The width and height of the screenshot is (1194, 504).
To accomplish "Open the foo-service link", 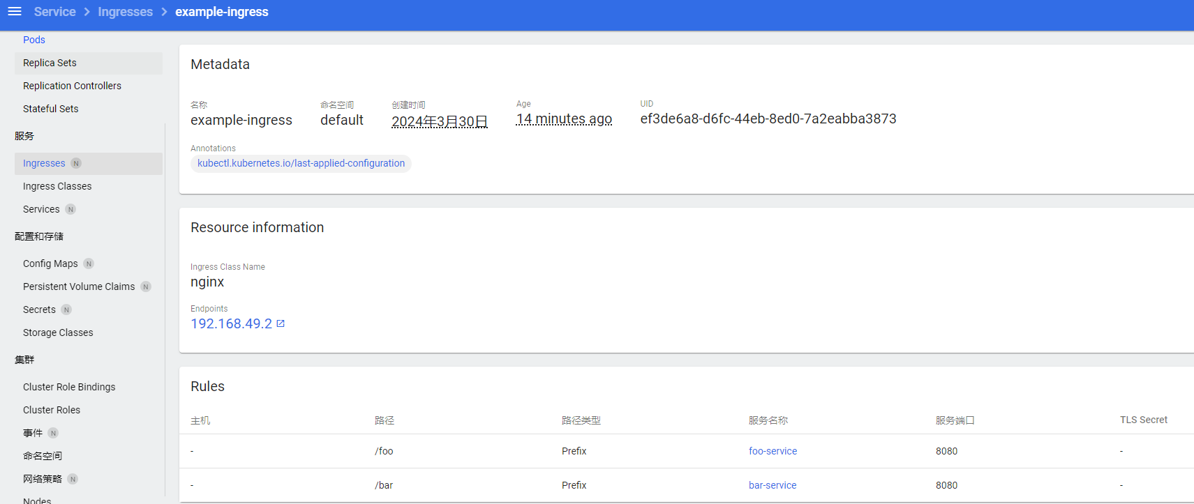I will [773, 451].
